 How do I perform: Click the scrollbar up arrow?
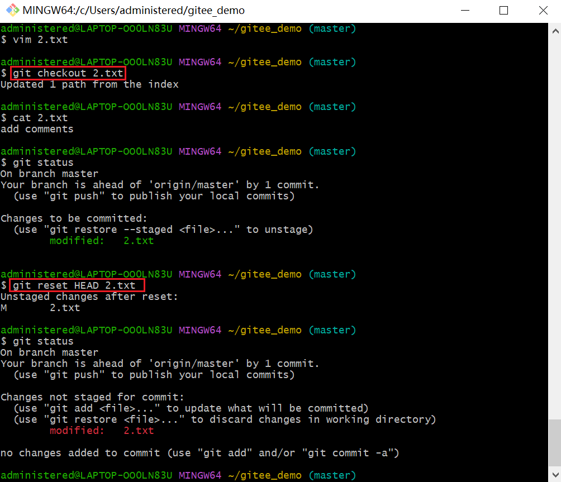point(555,31)
